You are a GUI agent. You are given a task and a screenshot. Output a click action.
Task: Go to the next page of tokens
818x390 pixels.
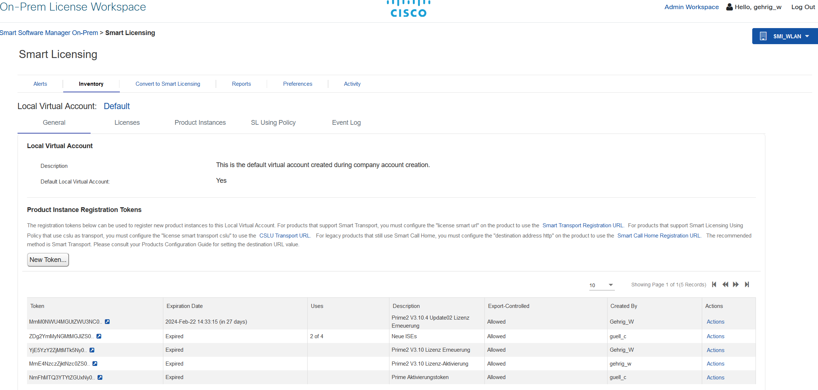736,285
